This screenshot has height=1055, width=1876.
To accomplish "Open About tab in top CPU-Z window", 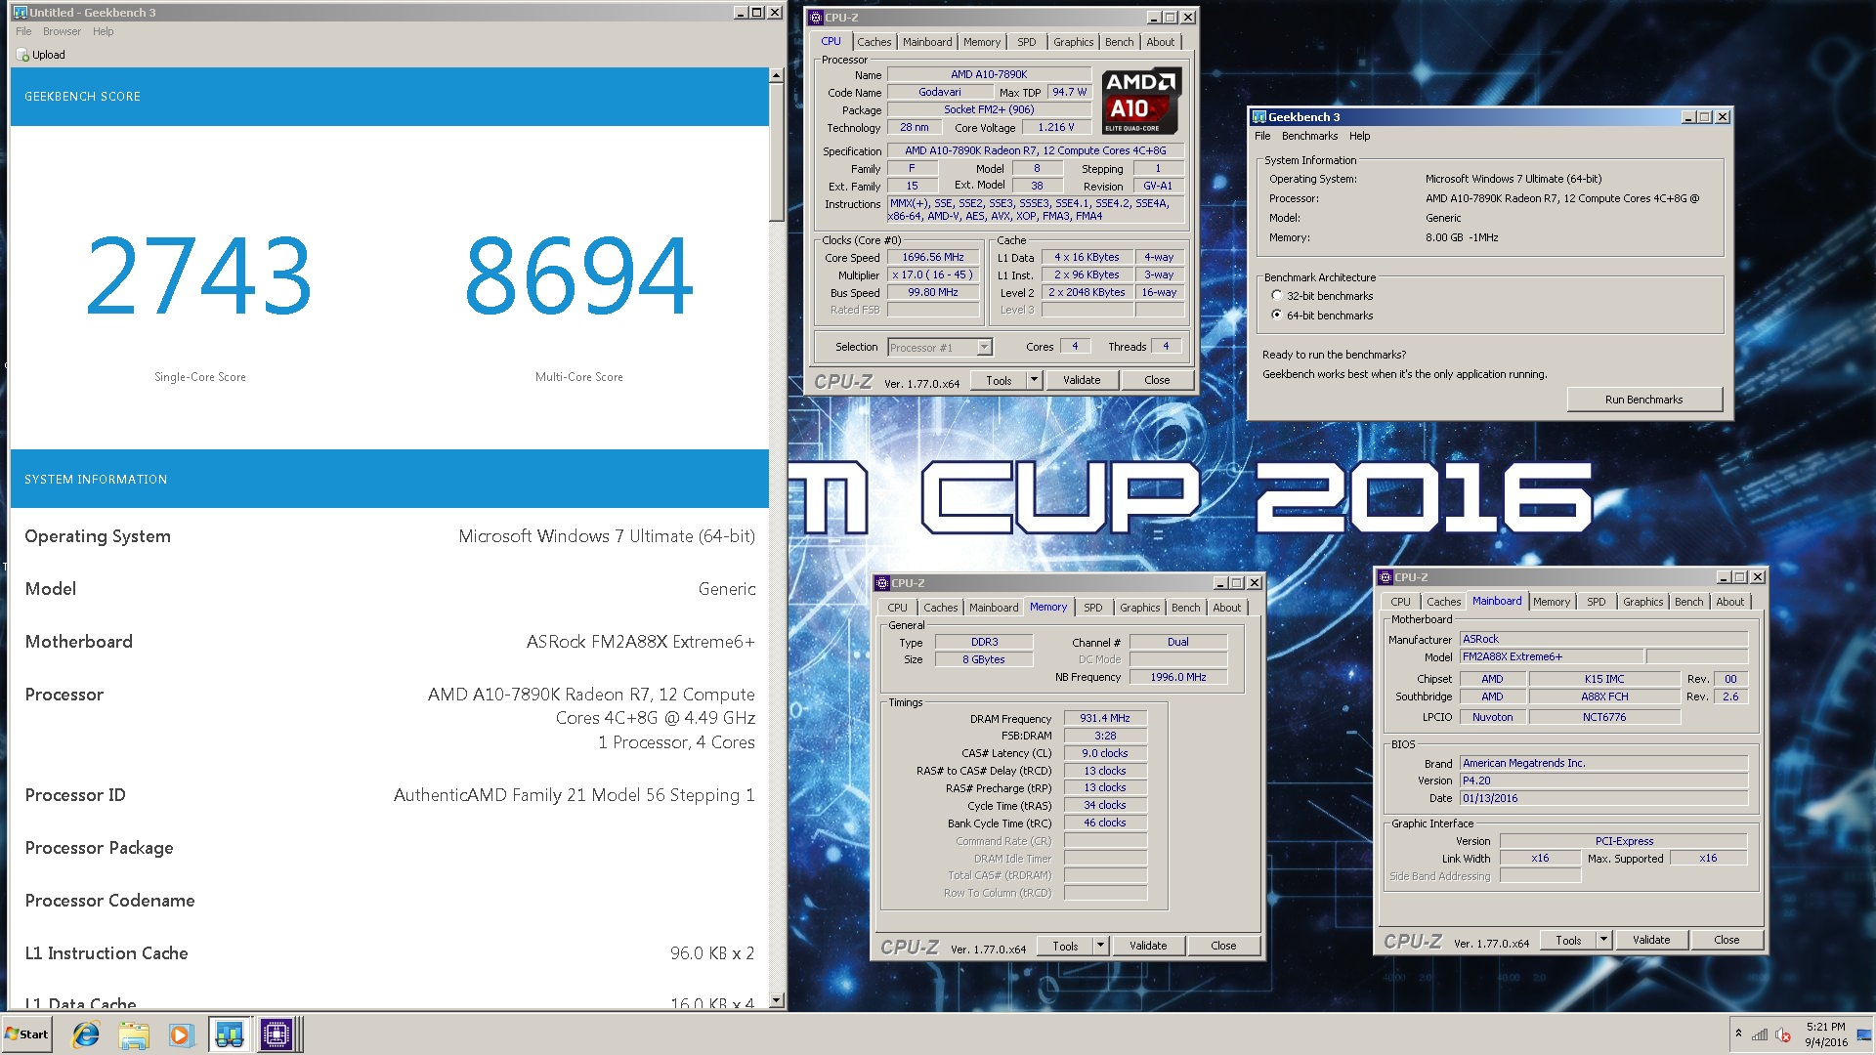I will [x=1161, y=42].
